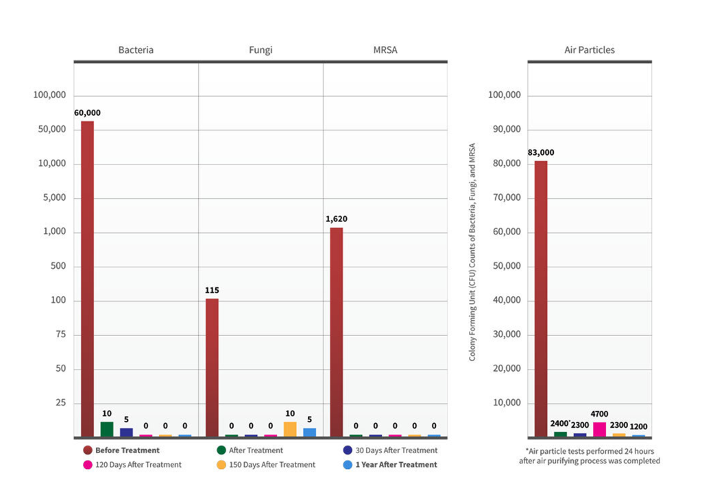
Task: Select the red Fungi bar labeled 115
Action: click(212, 367)
